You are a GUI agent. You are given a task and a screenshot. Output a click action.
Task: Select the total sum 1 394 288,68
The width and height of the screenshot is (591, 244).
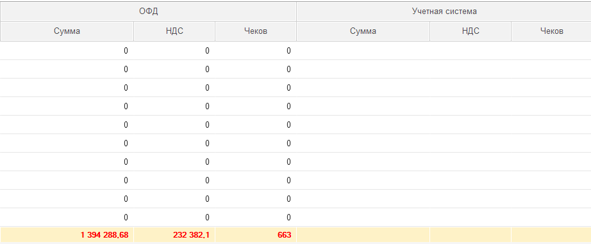tap(104, 235)
